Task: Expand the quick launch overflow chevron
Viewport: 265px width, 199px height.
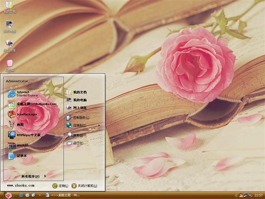Action: pyautogui.click(x=40, y=195)
